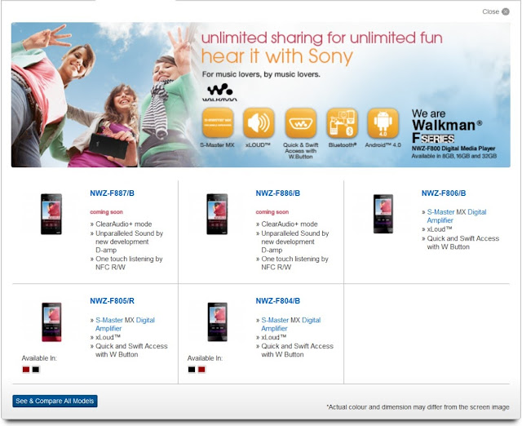Select NWZ-F887/B product thumbnail
This screenshot has width=522, height=426.
[x=51, y=214]
